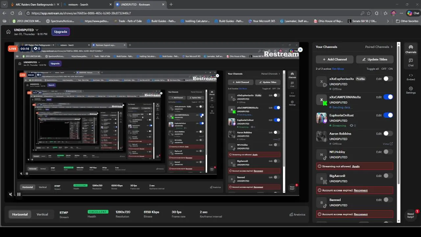This screenshot has width=421, height=237.
Task: Toggle the Banned channel switch
Action: click(388, 200)
